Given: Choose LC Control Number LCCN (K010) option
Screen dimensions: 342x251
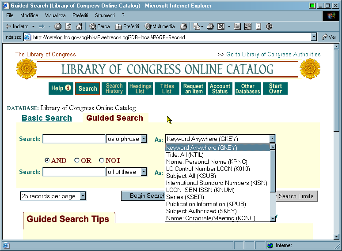Looking at the screenshot, I should [x=218, y=169].
